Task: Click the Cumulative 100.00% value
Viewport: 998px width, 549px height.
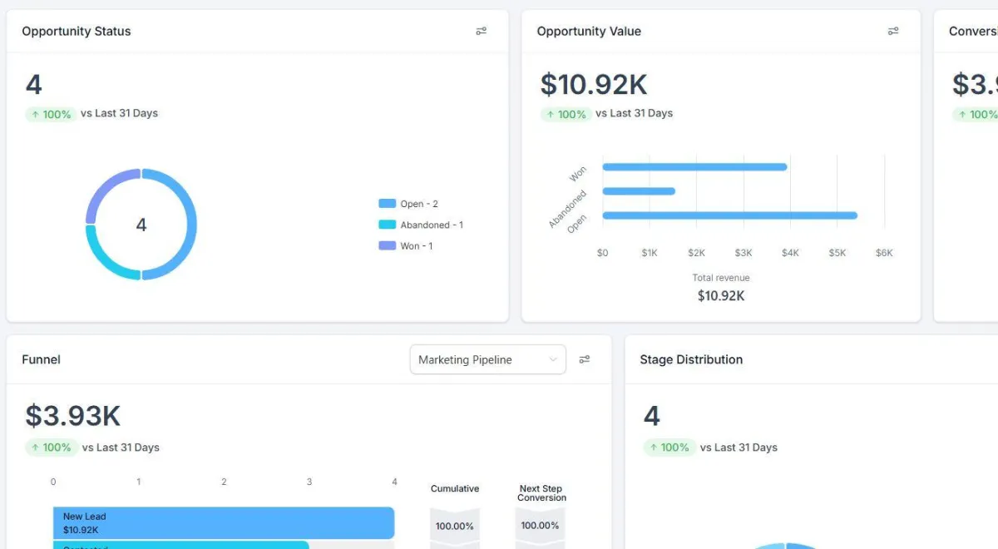Action: 455,526
